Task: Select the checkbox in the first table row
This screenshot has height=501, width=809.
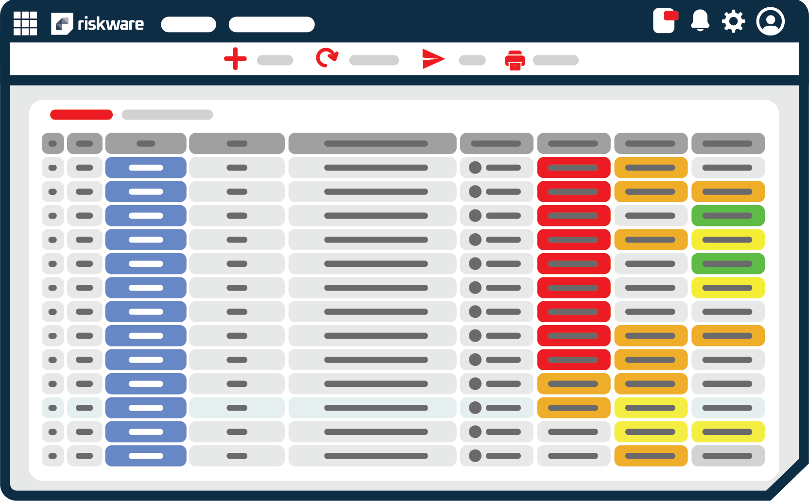Action: click(52, 167)
